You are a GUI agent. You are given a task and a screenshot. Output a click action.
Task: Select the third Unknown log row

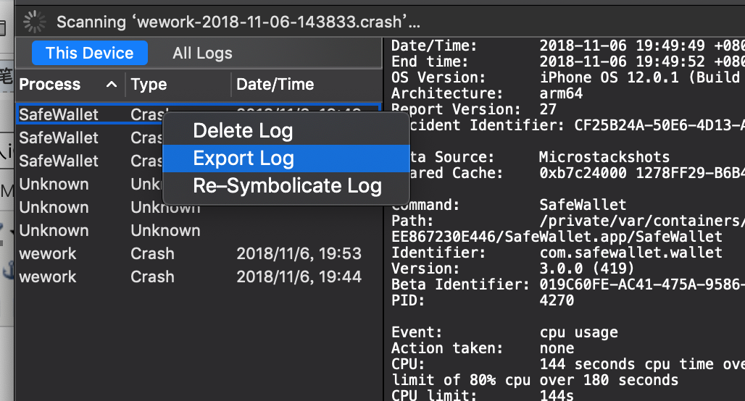click(x=199, y=231)
